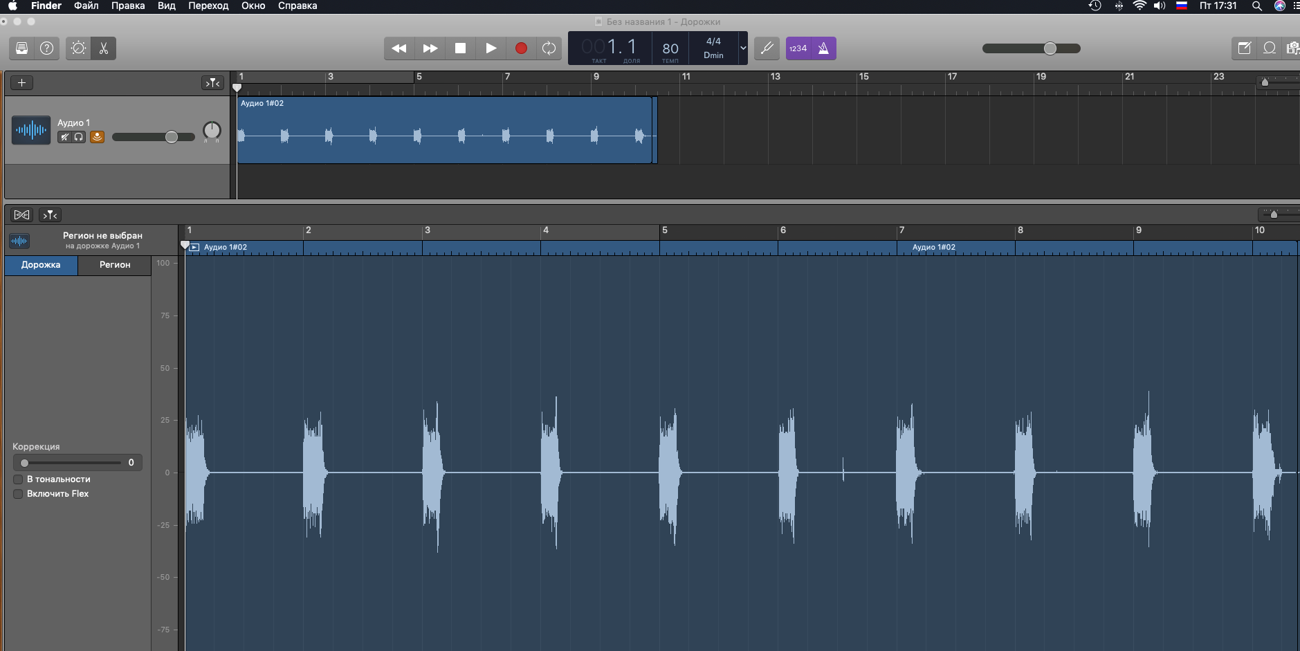1300x651 pixels.
Task: Open the Media Browser button
Action: tap(1292, 48)
